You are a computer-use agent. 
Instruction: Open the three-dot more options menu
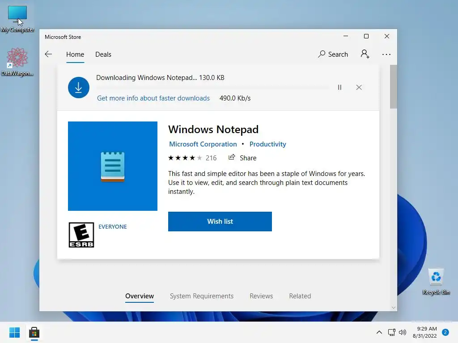point(386,54)
